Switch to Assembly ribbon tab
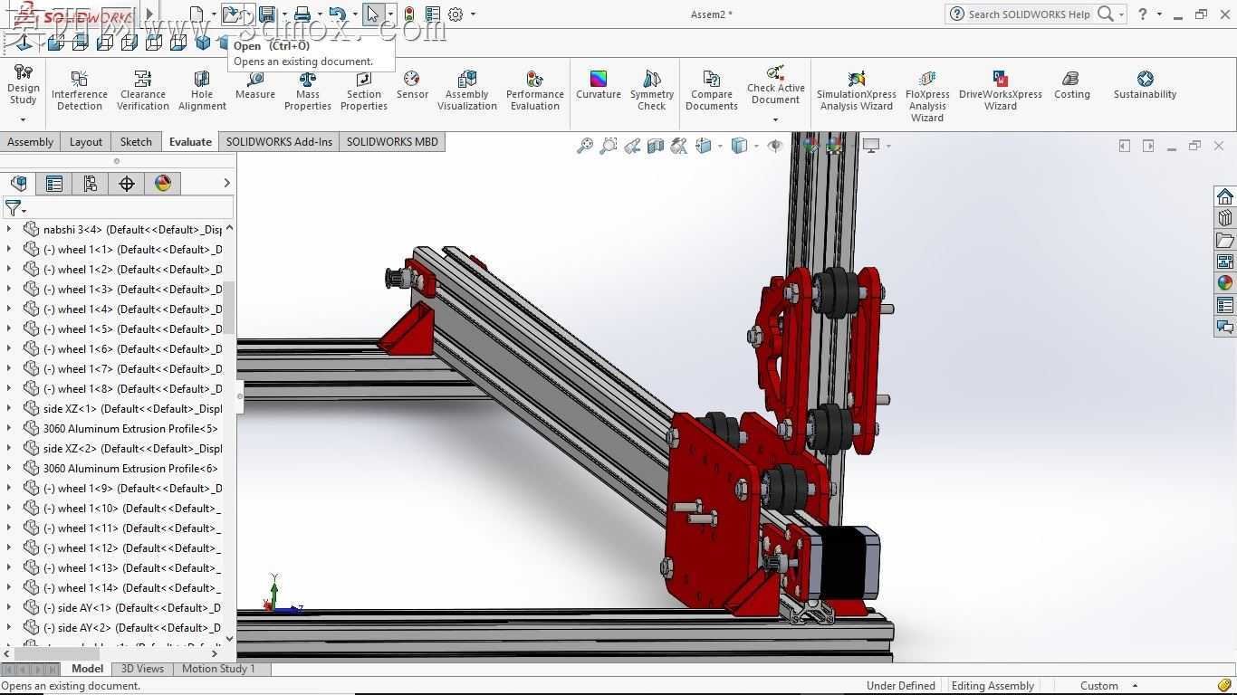This screenshot has height=695, width=1237. (30, 142)
